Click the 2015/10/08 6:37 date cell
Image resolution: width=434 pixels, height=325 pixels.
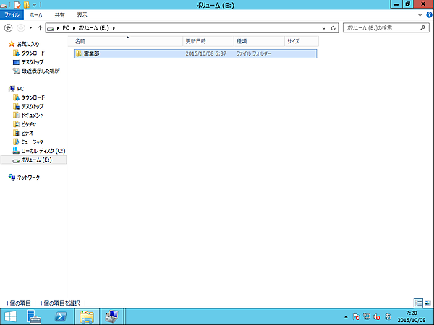coord(205,53)
